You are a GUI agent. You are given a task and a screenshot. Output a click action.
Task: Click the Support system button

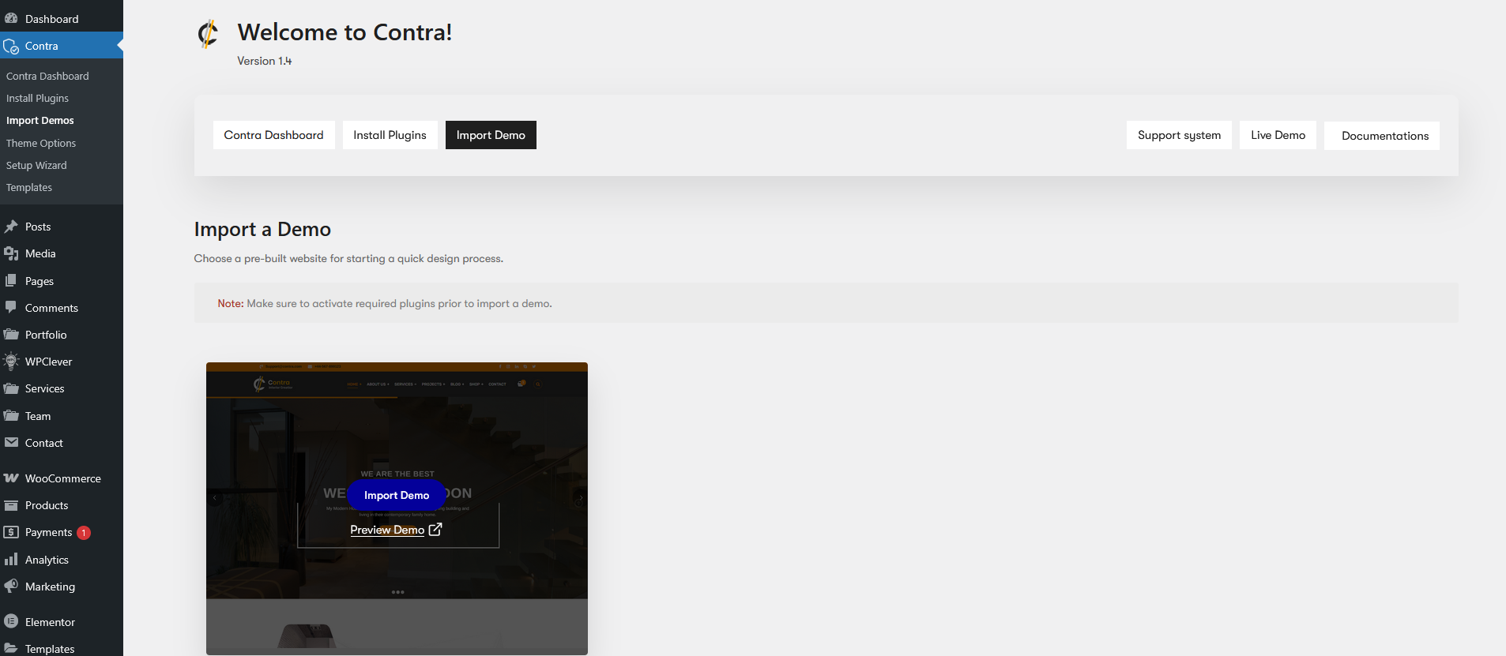tap(1179, 135)
